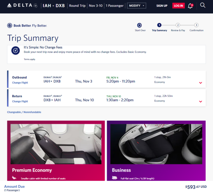Viewport: 213px width, 192px height.
Task: Click return flight numbers DL8627, DL8657
Action: click(x=53, y=96)
